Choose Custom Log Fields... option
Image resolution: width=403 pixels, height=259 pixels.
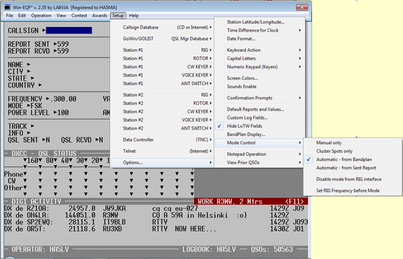(259, 118)
